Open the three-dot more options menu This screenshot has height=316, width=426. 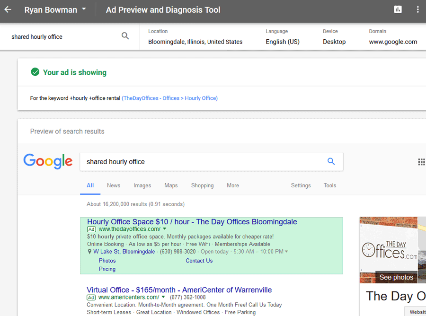tap(417, 9)
